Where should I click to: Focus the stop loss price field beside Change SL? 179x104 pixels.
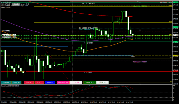76,82
